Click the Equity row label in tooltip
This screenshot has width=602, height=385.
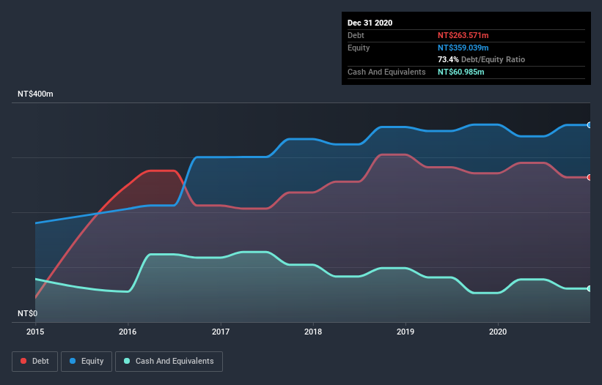(359, 48)
